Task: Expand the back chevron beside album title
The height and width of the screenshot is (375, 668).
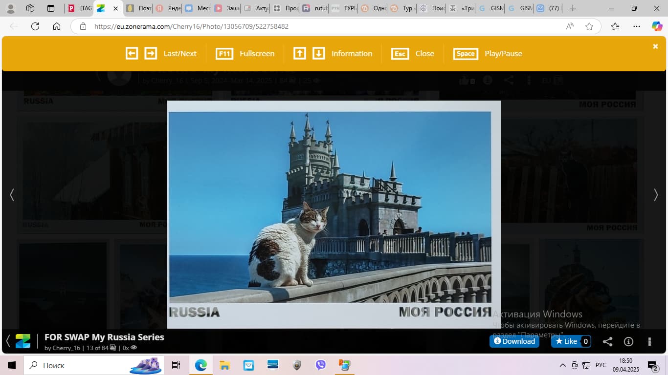Action: point(8,340)
